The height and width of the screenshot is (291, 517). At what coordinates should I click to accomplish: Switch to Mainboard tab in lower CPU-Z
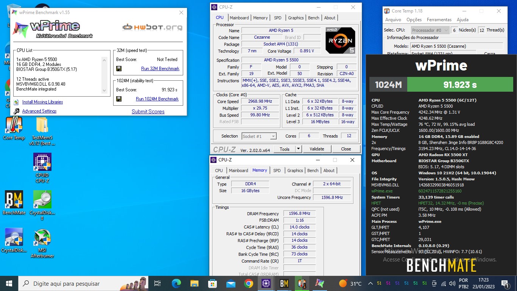(238, 171)
